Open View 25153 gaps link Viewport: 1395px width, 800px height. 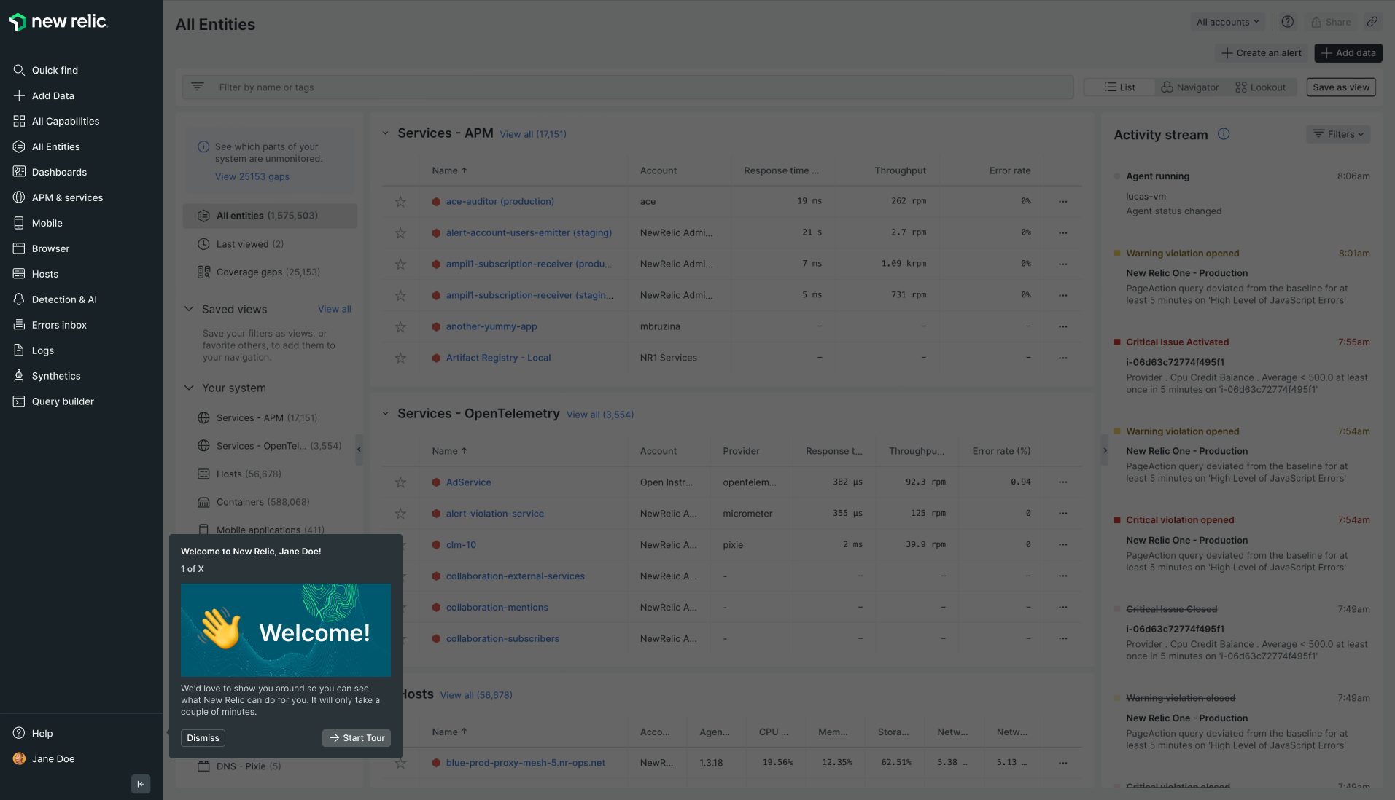pos(252,176)
